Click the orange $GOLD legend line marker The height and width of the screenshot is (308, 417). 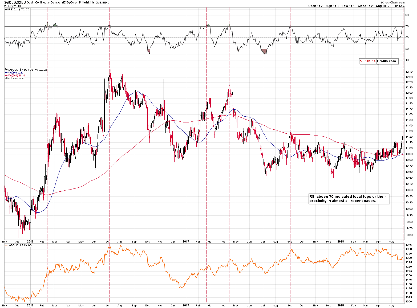pos(6,245)
